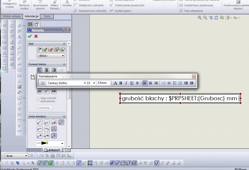249x170 pixels.
Task: Click the 3.5mm text height field
Action: pos(104,83)
